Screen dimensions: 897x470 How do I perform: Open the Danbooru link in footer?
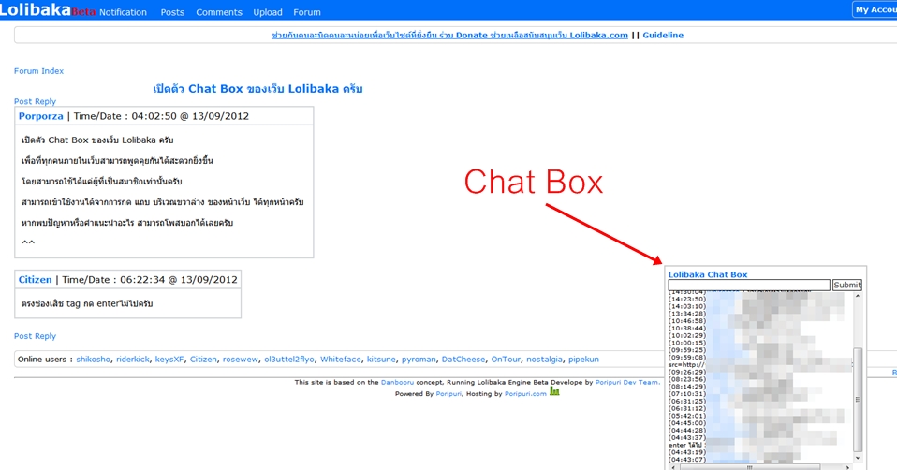(397, 382)
